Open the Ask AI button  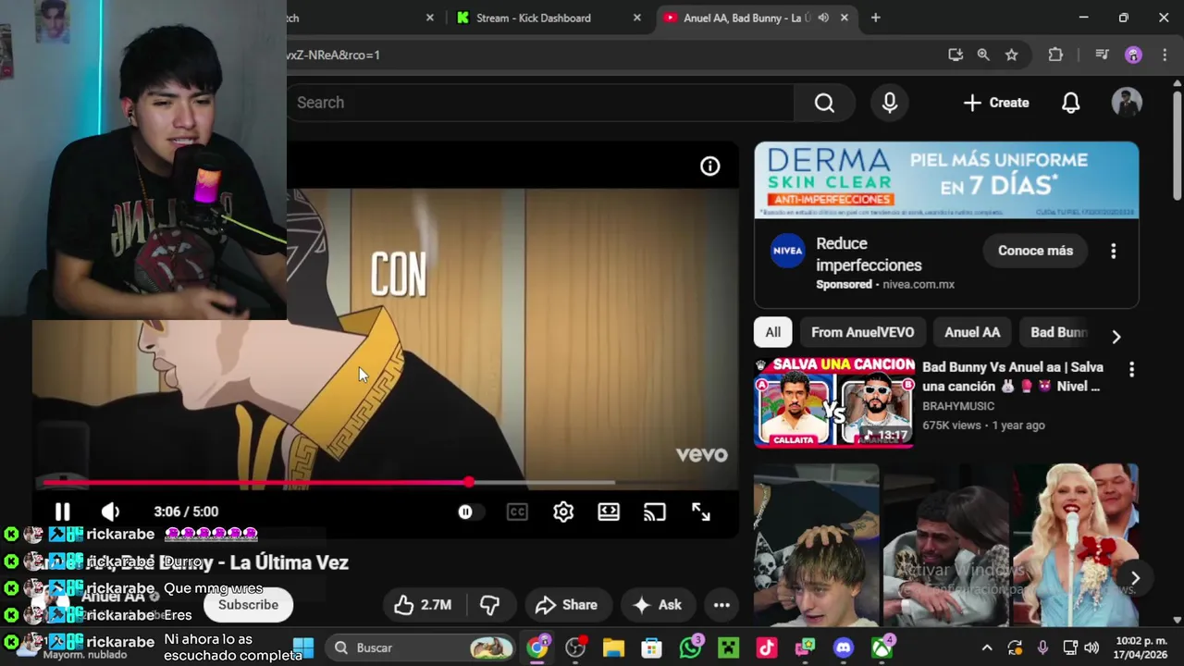pos(658,605)
